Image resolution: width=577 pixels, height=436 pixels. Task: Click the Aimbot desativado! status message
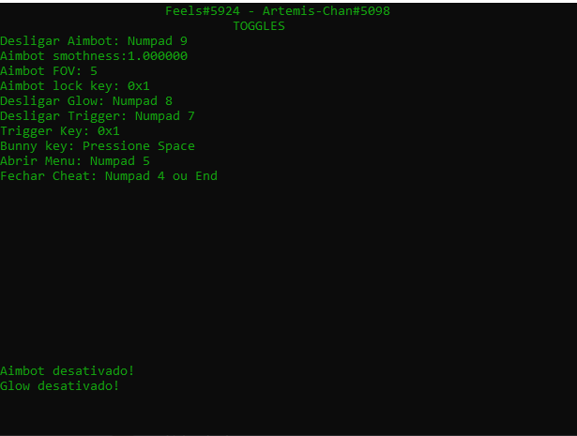coord(68,371)
